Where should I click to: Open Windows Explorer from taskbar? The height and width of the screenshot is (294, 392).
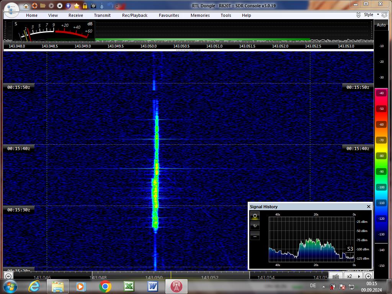point(58,286)
